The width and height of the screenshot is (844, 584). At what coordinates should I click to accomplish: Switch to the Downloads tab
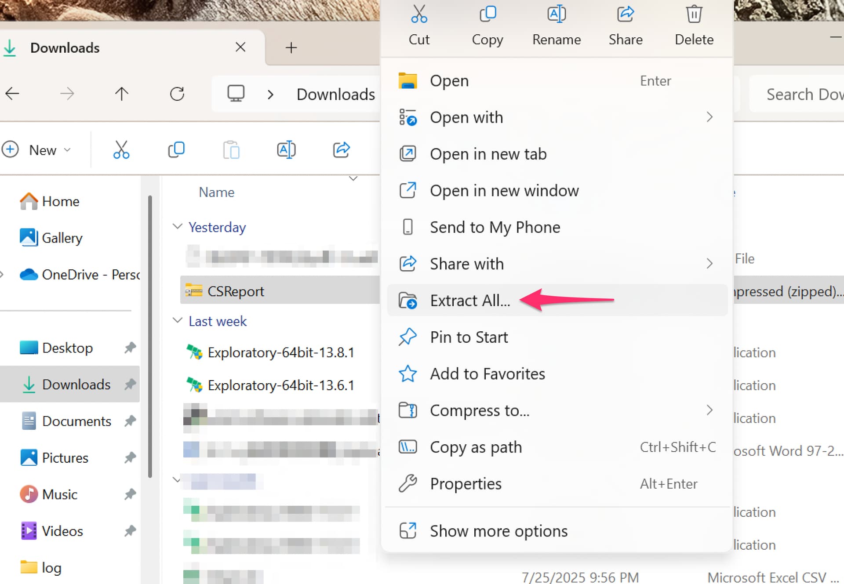132,47
